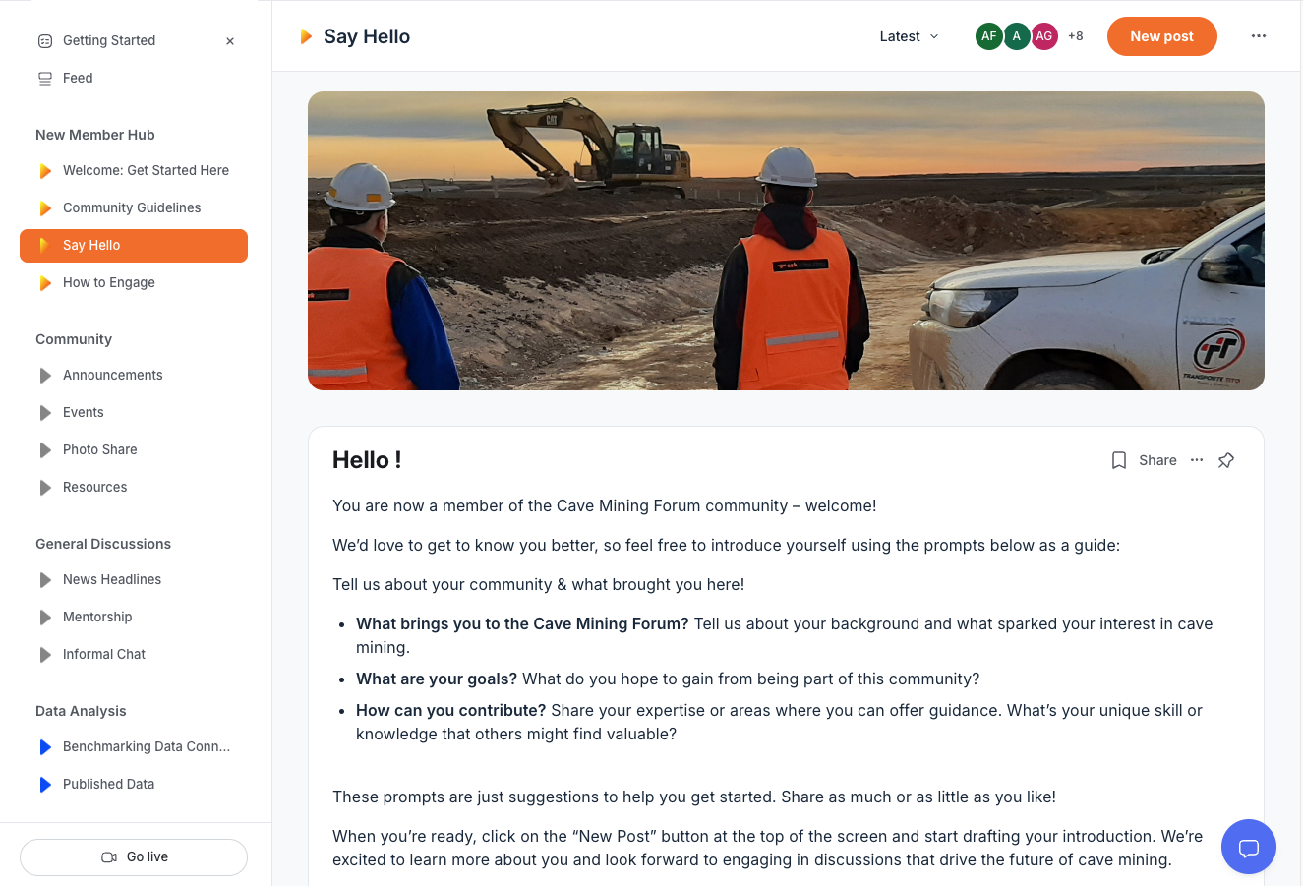1303x886 pixels.
Task: Start a New post
Action: (1162, 36)
